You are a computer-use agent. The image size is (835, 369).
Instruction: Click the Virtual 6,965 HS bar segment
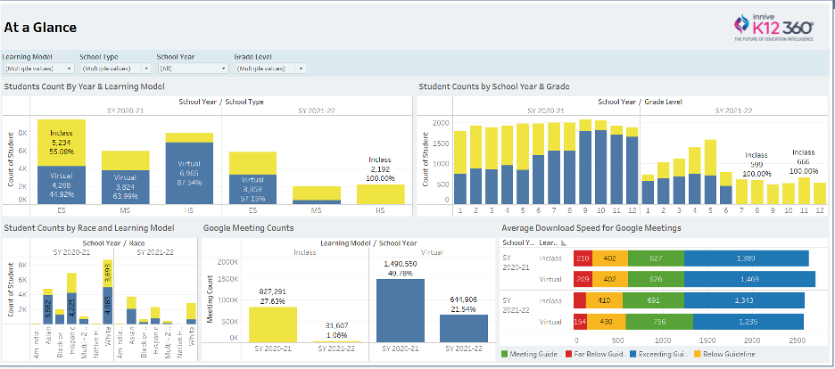[x=189, y=174]
